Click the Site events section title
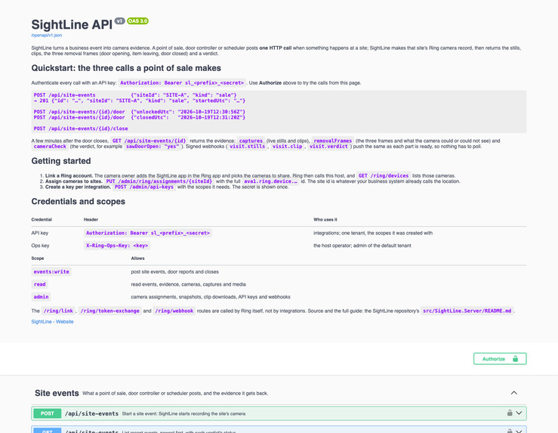 pyautogui.click(x=57, y=393)
